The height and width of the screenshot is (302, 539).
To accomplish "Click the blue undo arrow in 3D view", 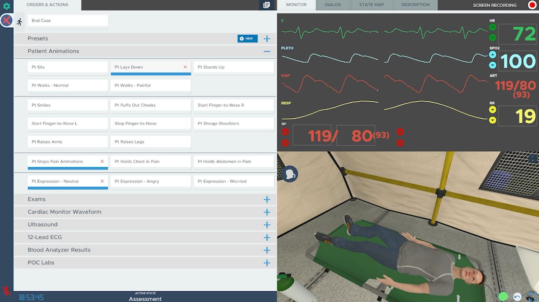I will click(517, 296).
